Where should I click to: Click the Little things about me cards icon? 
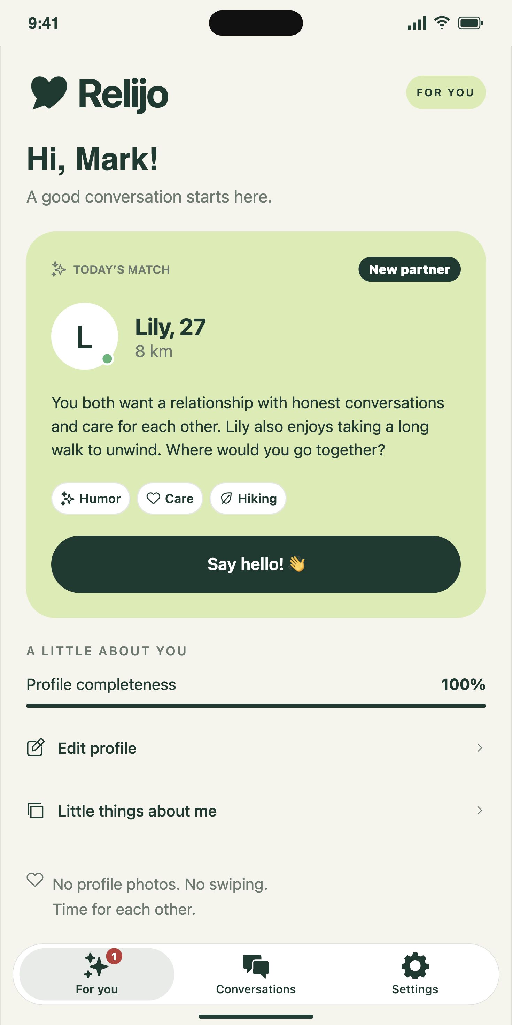[36, 811]
